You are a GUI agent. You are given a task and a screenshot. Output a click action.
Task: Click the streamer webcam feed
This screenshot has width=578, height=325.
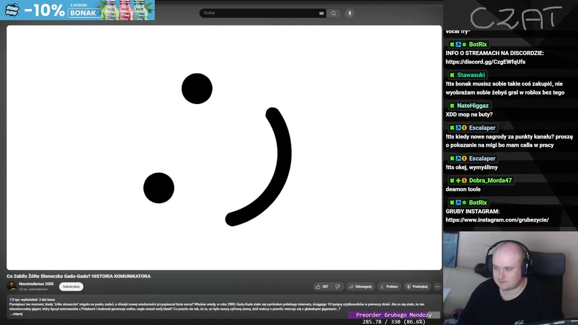[510, 279]
